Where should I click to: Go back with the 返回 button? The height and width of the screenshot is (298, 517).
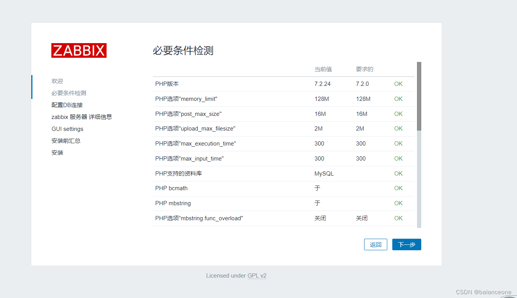376,244
